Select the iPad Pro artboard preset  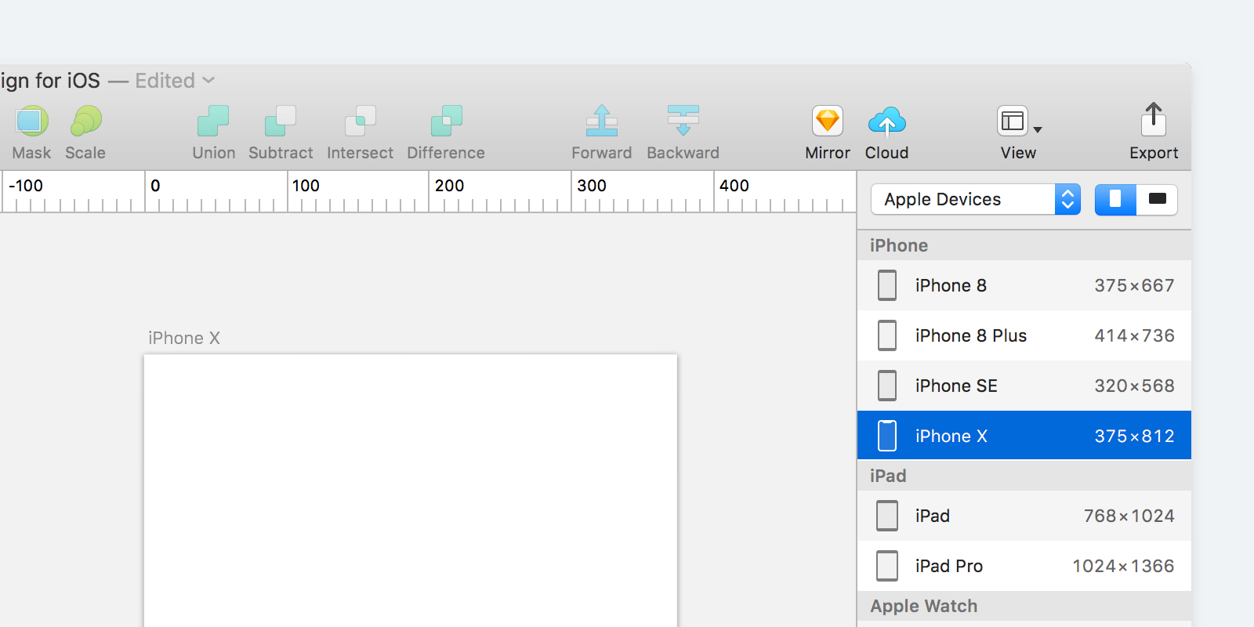1024,566
